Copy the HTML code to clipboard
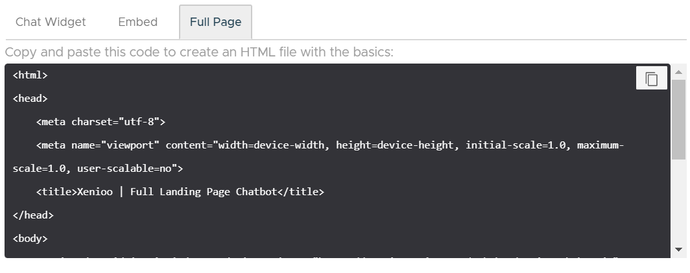The width and height of the screenshot is (690, 273). tap(652, 78)
